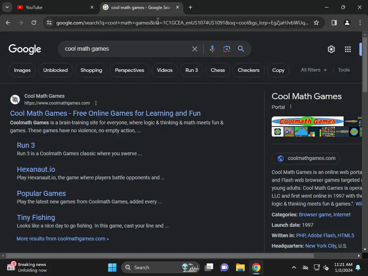Expand the All filters dropdown
The height and width of the screenshot is (276, 368).
313,70
